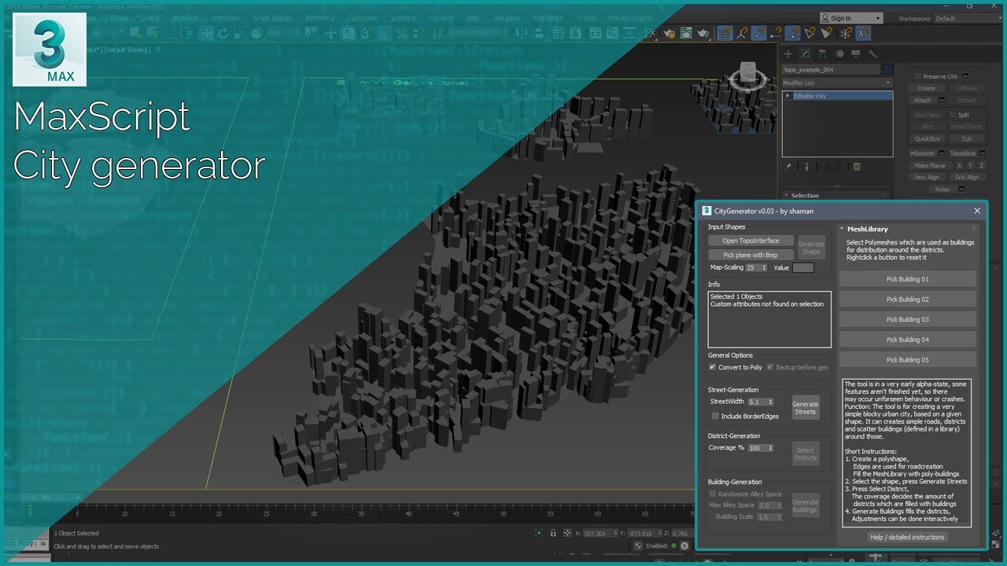The image size is (1007, 566).
Task: Click the Open TopoInterface button
Action: coord(751,241)
